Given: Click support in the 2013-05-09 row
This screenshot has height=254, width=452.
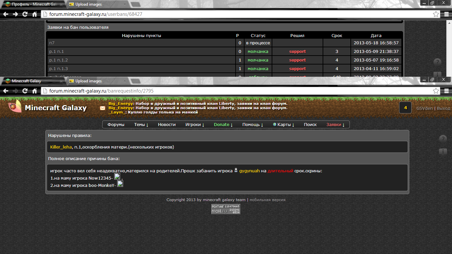Looking at the screenshot, I should (x=297, y=52).
